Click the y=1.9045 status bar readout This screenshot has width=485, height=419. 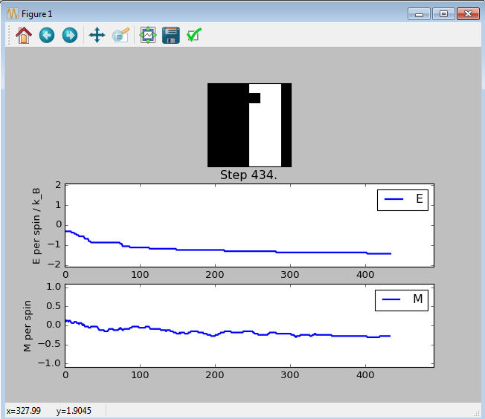coord(74,411)
